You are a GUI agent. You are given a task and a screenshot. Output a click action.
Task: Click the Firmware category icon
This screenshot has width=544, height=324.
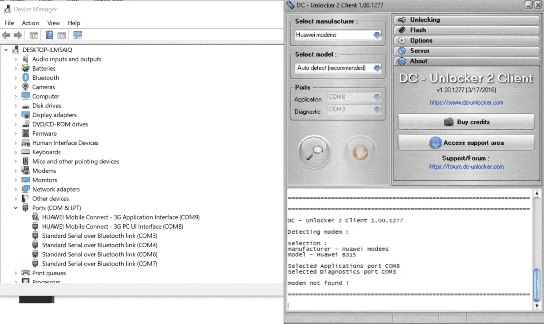pos(25,133)
